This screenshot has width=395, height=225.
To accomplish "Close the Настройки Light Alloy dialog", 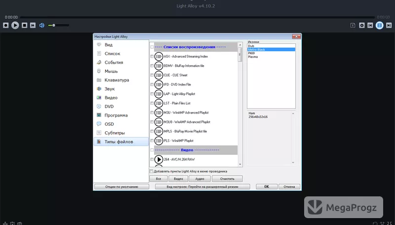I will 296,37.
